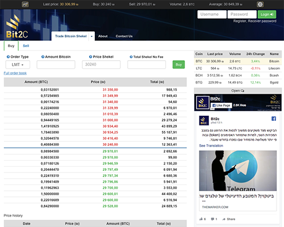Screen dimensions: 284x227
Task: Select the BTC Bitcoin row in coin table
Action: [238, 61]
